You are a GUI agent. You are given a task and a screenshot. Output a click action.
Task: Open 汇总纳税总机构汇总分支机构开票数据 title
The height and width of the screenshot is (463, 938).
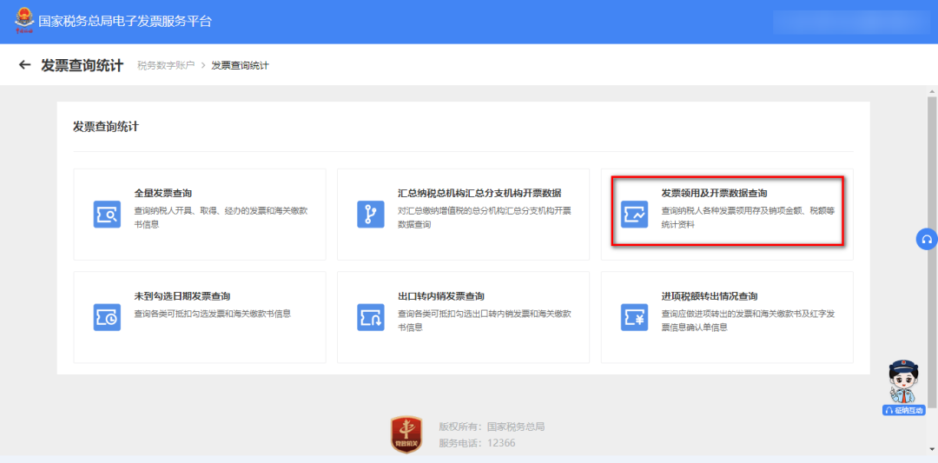click(x=479, y=193)
